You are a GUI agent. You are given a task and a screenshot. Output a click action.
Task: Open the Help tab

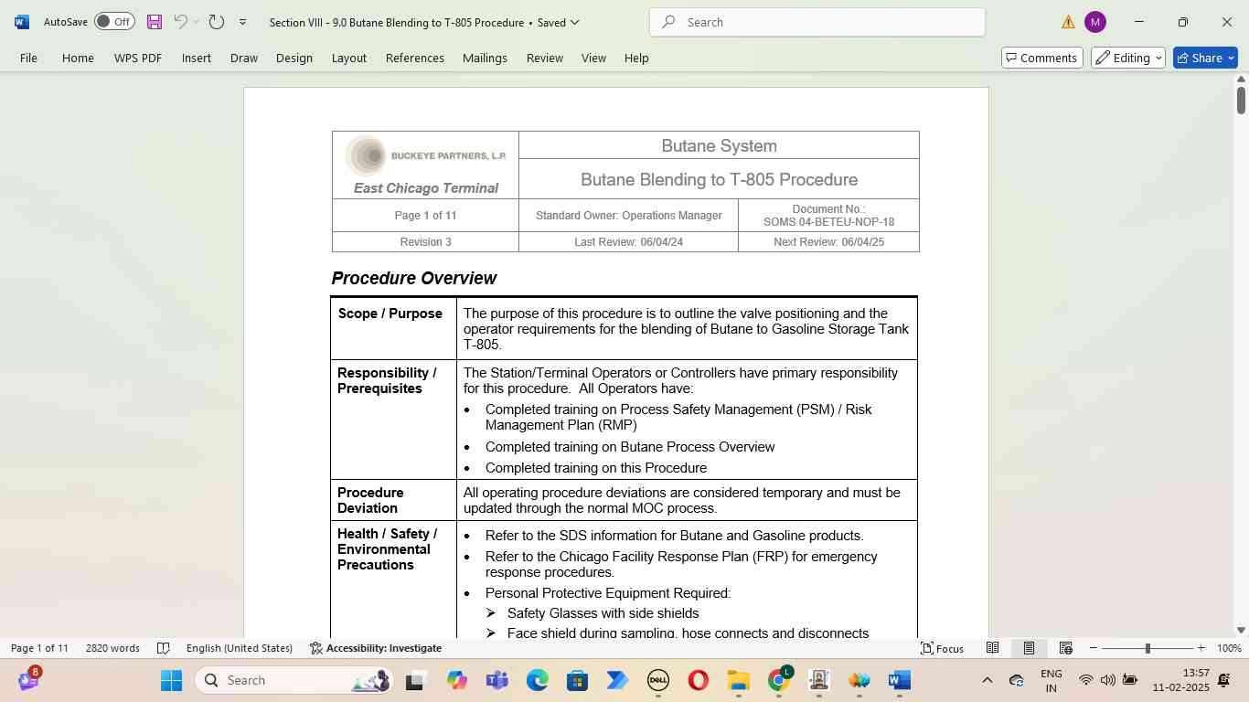[636, 58]
